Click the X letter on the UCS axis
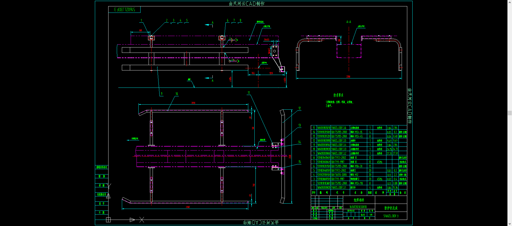 click(x=142, y=220)
